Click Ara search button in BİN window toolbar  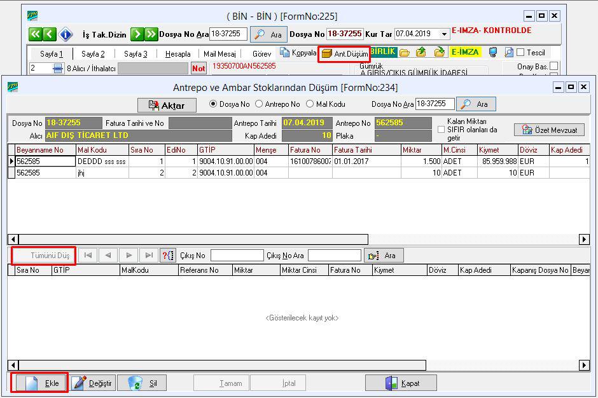click(x=268, y=35)
